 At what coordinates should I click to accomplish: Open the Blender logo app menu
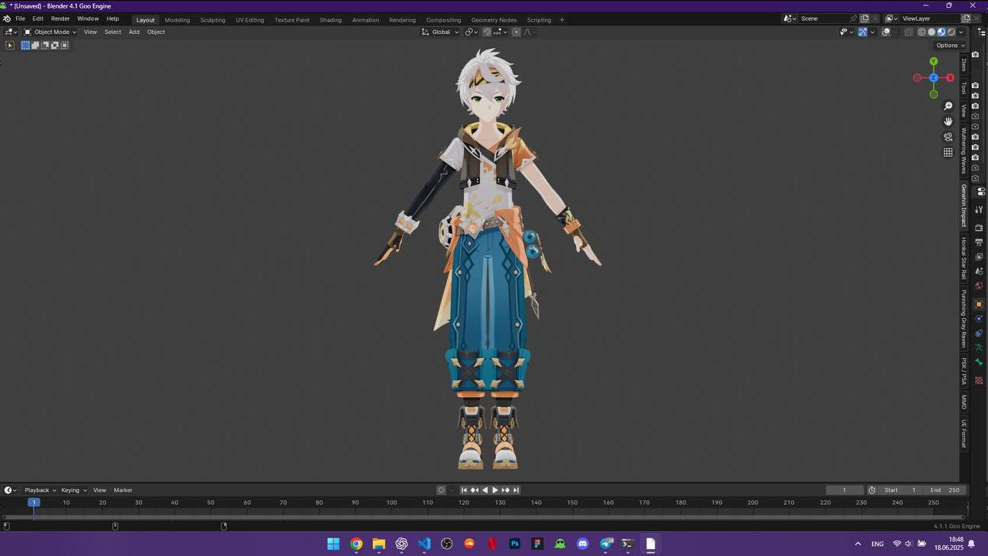pos(7,19)
